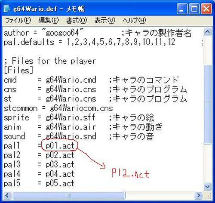The width and height of the screenshot is (215, 203).
Task: Click the "g64Wariocom.cns" filename
Action: coord(81,108)
